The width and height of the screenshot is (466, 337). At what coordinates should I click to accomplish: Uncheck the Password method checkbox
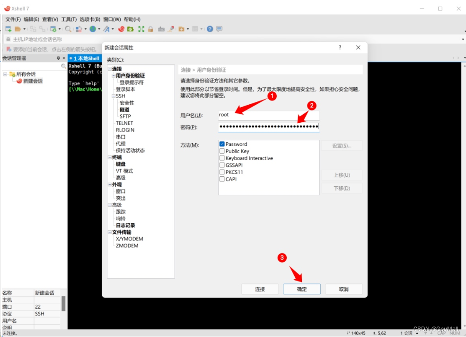click(222, 144)
